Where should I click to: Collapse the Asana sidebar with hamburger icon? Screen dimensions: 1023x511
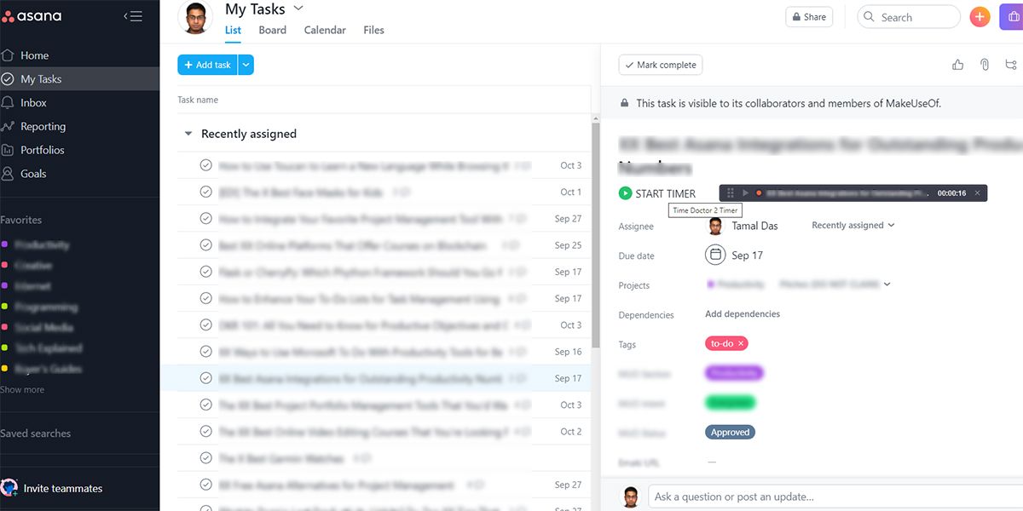tap(133, 16)
